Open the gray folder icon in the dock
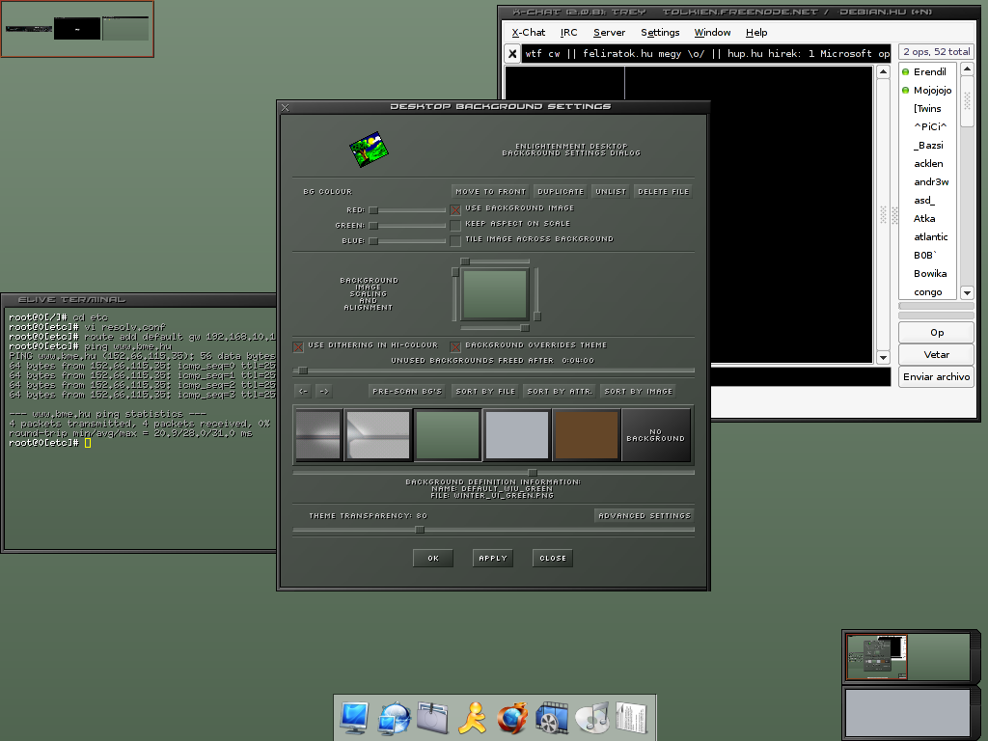 432,718
